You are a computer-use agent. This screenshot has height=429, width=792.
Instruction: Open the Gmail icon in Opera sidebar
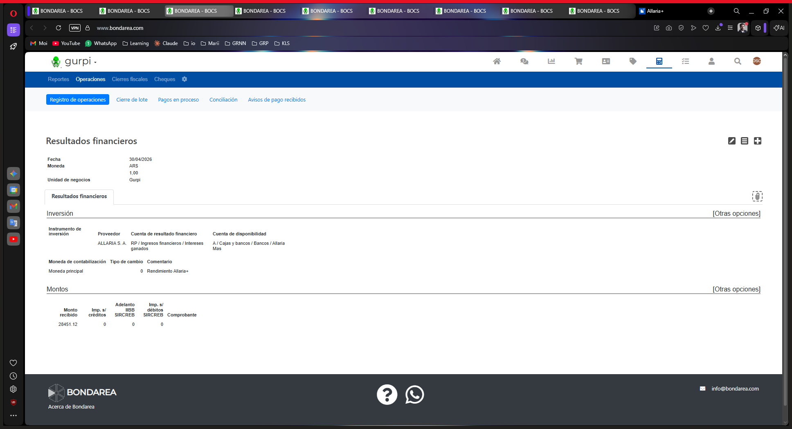click(x=13, y=206)
